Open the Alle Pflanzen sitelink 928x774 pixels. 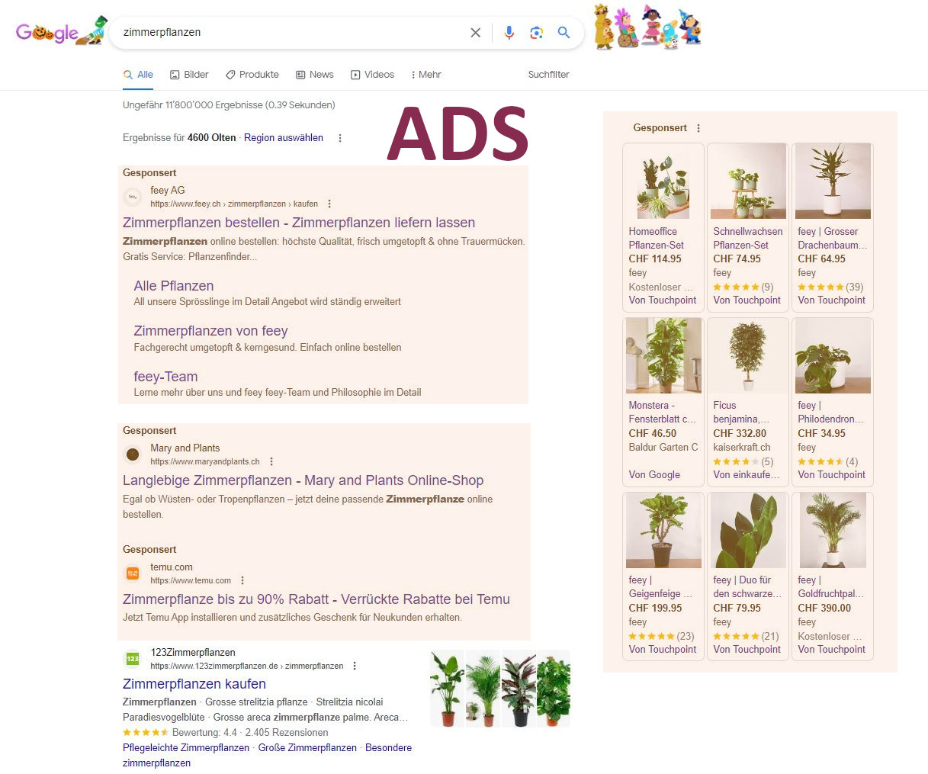click(x=174, y=286)
